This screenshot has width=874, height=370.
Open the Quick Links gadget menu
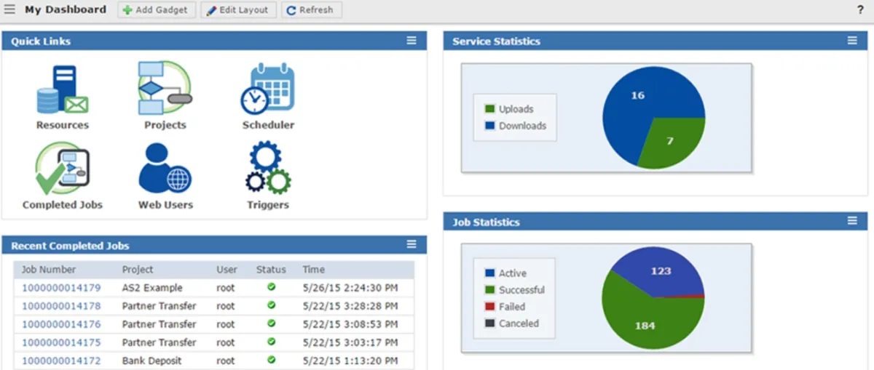[x=412, y=41]
